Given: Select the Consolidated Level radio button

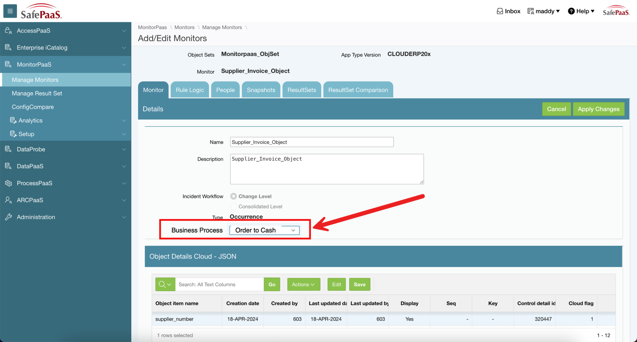Looking at the screenshot, I should pos(233,207).
